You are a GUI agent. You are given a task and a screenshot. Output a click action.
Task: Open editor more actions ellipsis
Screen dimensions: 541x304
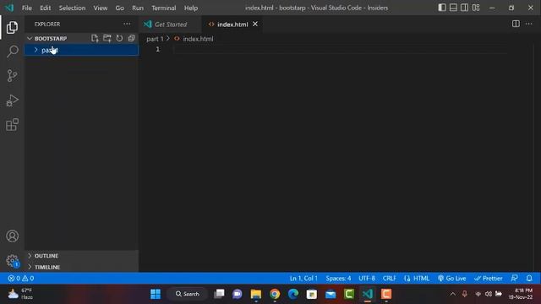click(x=529, y=24)
